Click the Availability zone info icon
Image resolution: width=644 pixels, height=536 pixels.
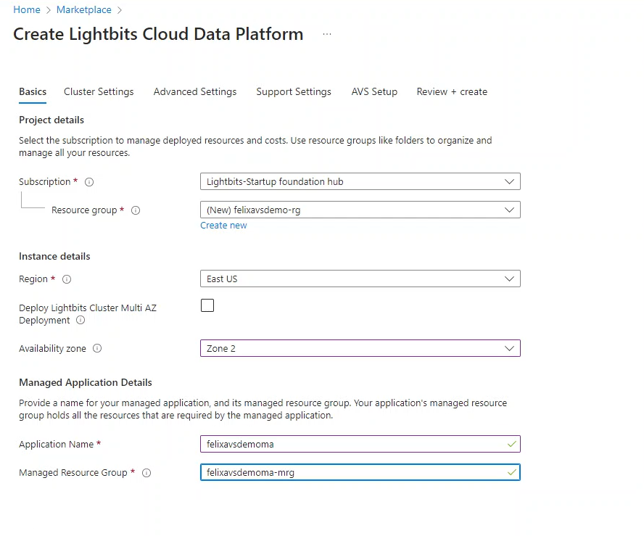point(97,348)
